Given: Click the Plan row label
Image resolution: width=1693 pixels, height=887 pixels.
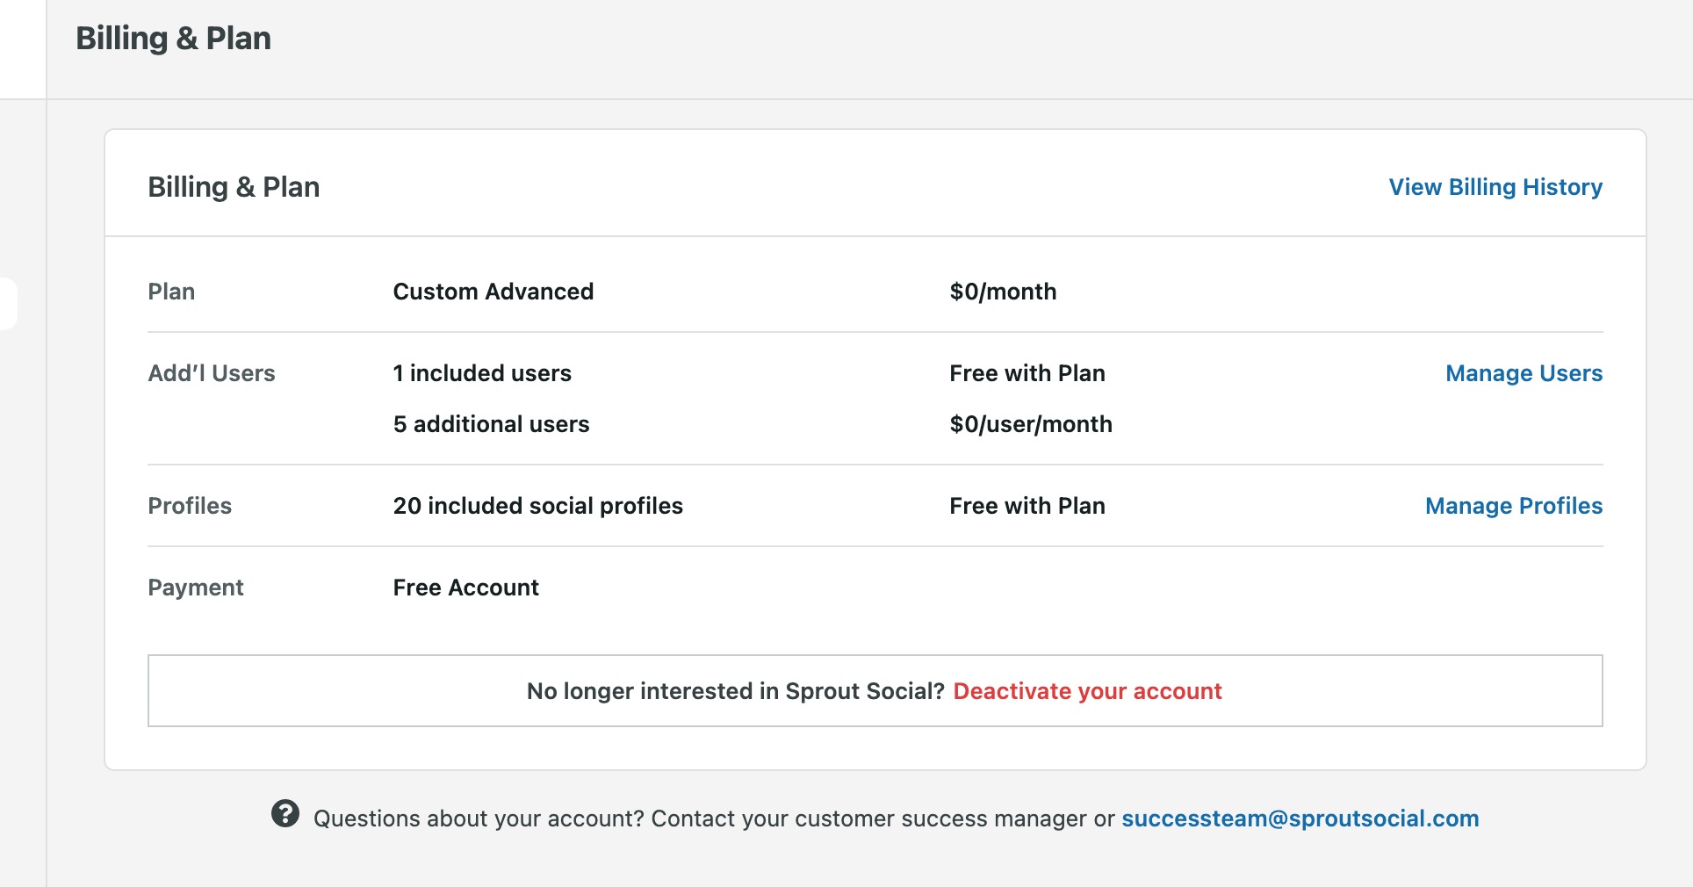Looking at the screenshot, I should (x=171, y=292).
